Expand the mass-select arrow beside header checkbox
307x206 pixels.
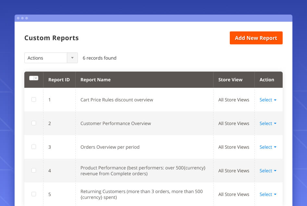[x=36, y=78]
